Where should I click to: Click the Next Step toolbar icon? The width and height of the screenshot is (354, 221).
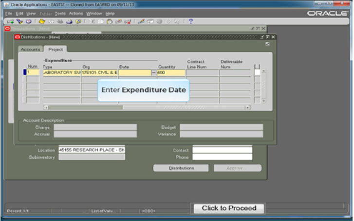click(x=51, y=21)
